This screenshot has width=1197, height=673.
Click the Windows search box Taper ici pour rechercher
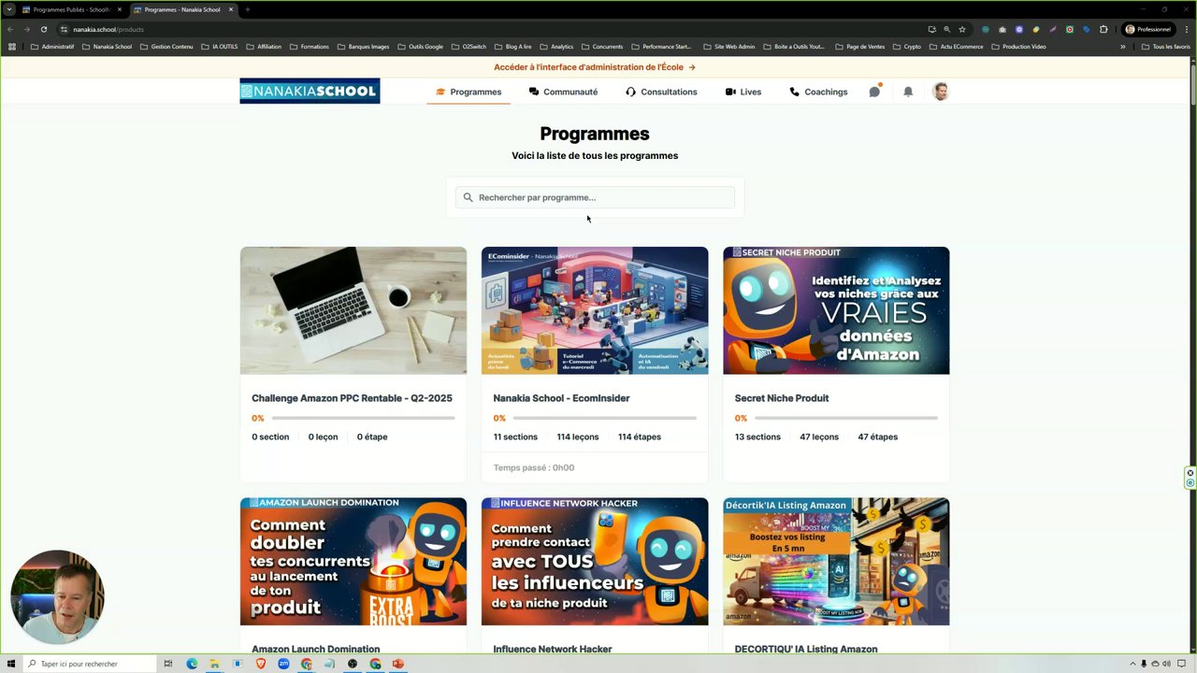pos(90,664)
